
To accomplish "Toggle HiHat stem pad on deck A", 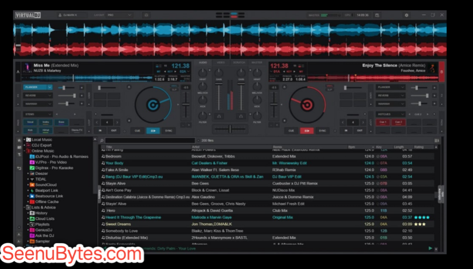I will click(46, 131).
